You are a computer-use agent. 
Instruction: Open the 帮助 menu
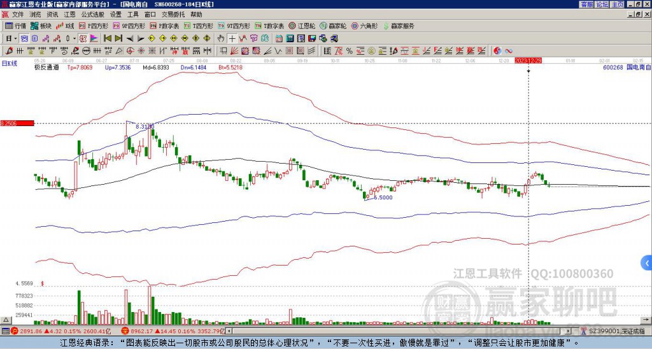pos(196,15)
